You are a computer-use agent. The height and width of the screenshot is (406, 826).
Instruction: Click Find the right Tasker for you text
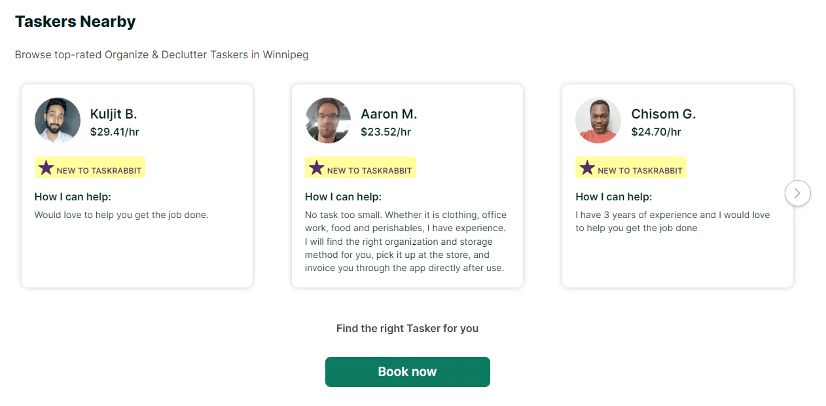coord(407,329)
